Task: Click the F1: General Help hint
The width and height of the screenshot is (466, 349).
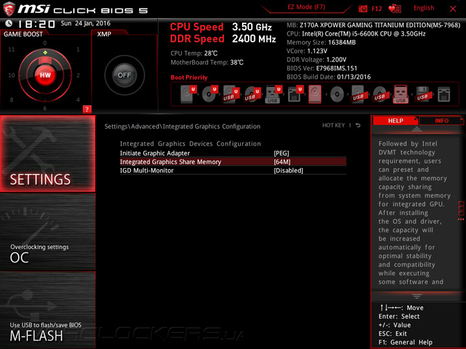Action: click(405, 342)
